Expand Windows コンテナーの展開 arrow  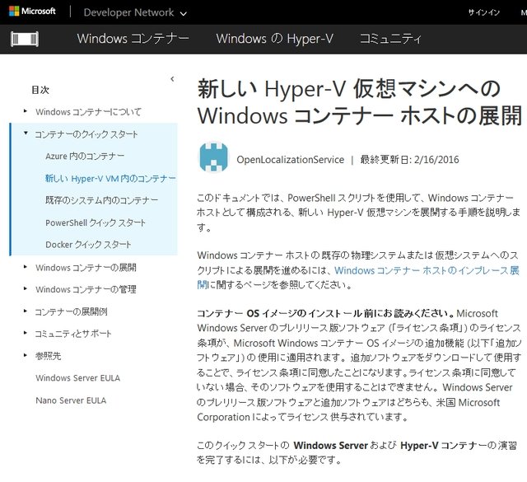coord(26,267)
